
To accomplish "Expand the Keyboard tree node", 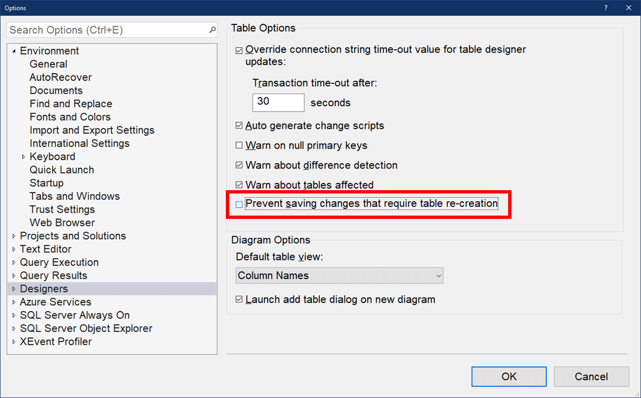I will (x=23, y=157).
